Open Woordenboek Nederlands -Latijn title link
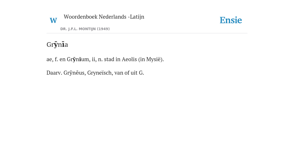This screenshot has width=294, height=147. point(104,17)
